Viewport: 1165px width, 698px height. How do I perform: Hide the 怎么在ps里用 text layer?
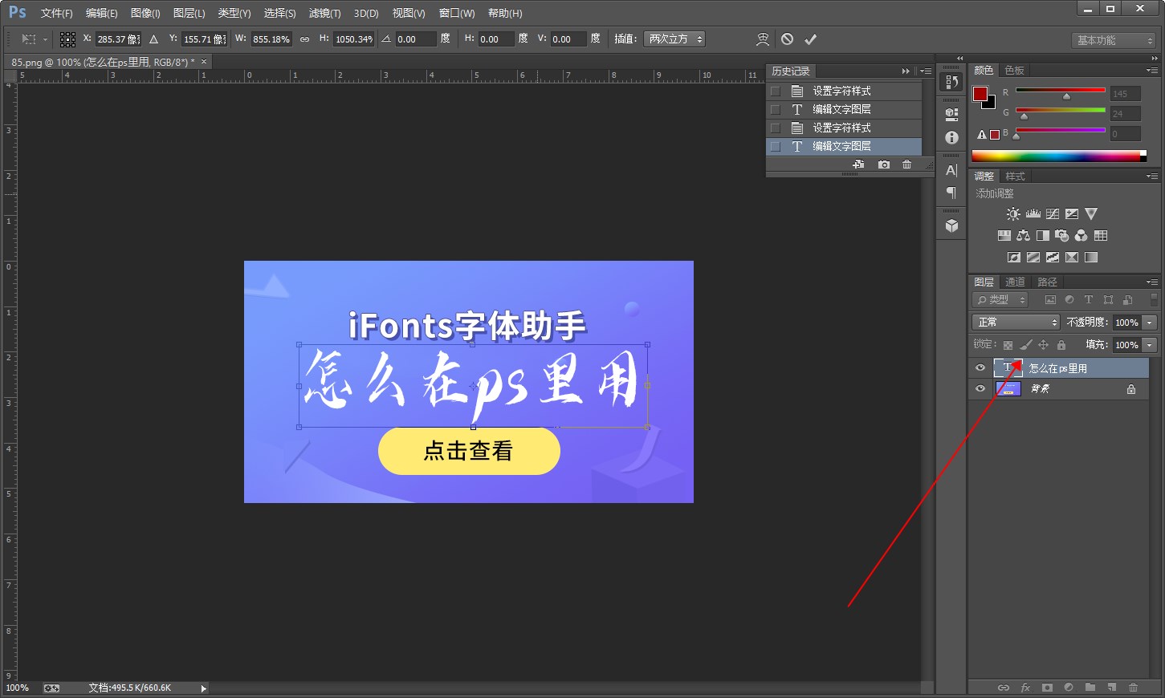point(980,368)
